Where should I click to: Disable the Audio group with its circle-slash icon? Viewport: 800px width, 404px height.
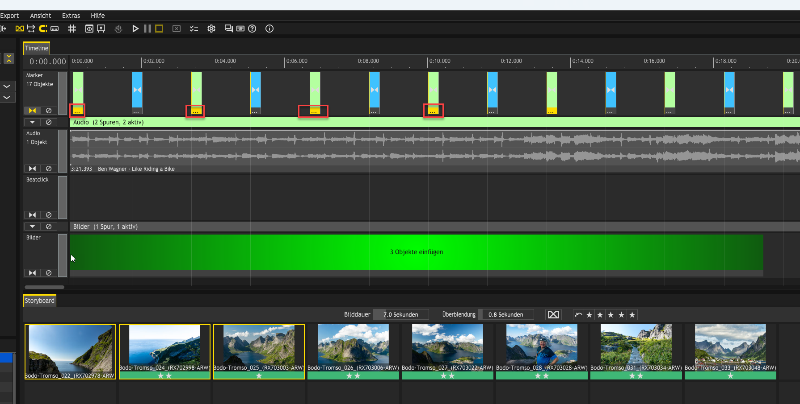tap(49, 122)
